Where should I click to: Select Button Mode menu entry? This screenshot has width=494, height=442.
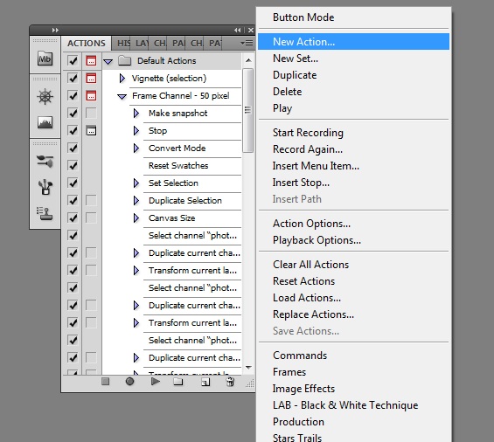click(x=353, y=17)
